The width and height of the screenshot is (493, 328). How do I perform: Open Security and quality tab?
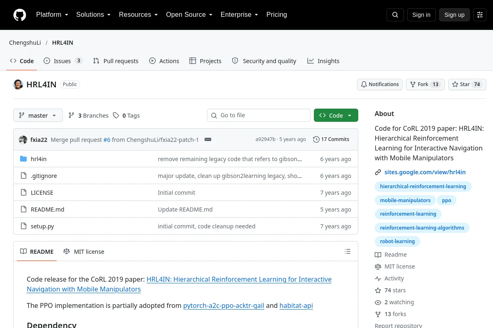[264, 61]
